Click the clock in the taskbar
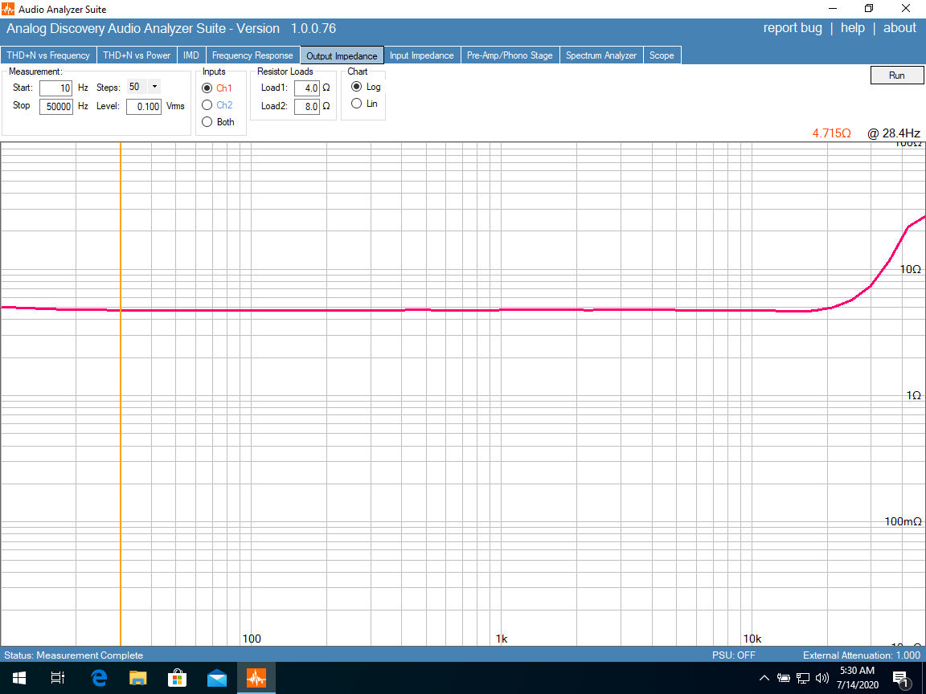Image resolution: width=926 pixels, height=694 pixels. click(x=858, y=678)
